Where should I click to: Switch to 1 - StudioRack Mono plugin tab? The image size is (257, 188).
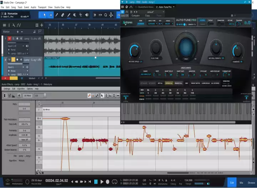pos(145,7)
